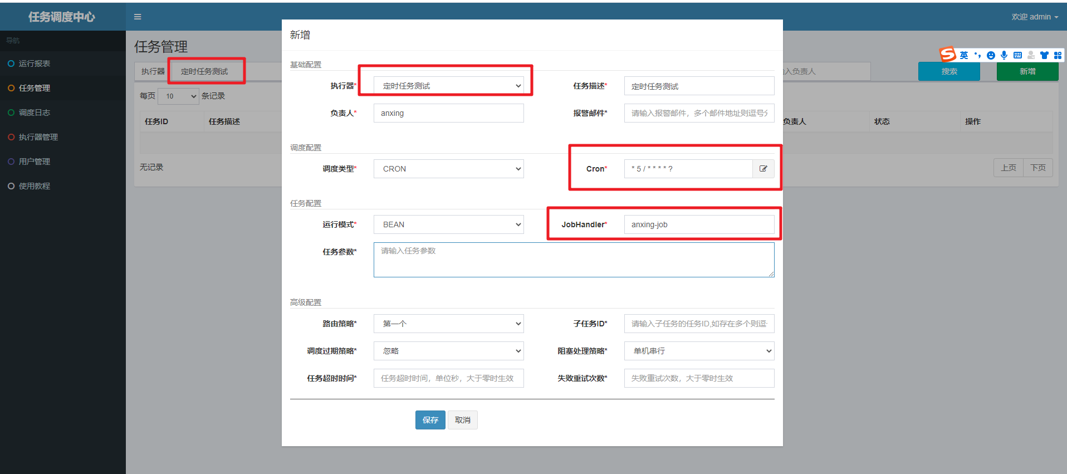Click the 取消 button
This screenshot has width=1067, height=474.
coord(463,420)
